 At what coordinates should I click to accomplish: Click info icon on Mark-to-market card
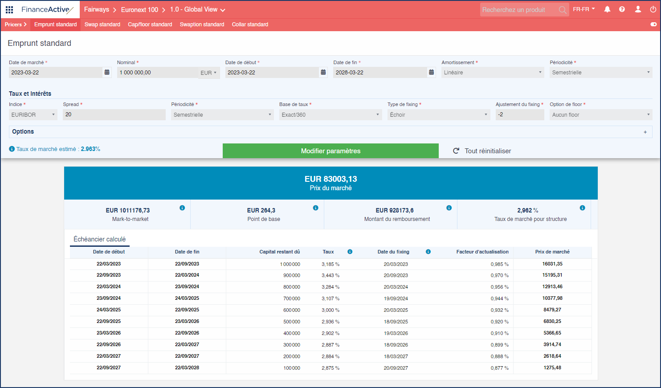click(182, 208)
